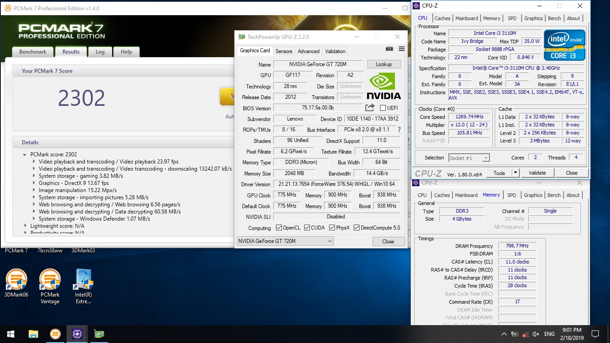
Task: Open the GPU-Z Validation tab
Action: click(335, 51)
